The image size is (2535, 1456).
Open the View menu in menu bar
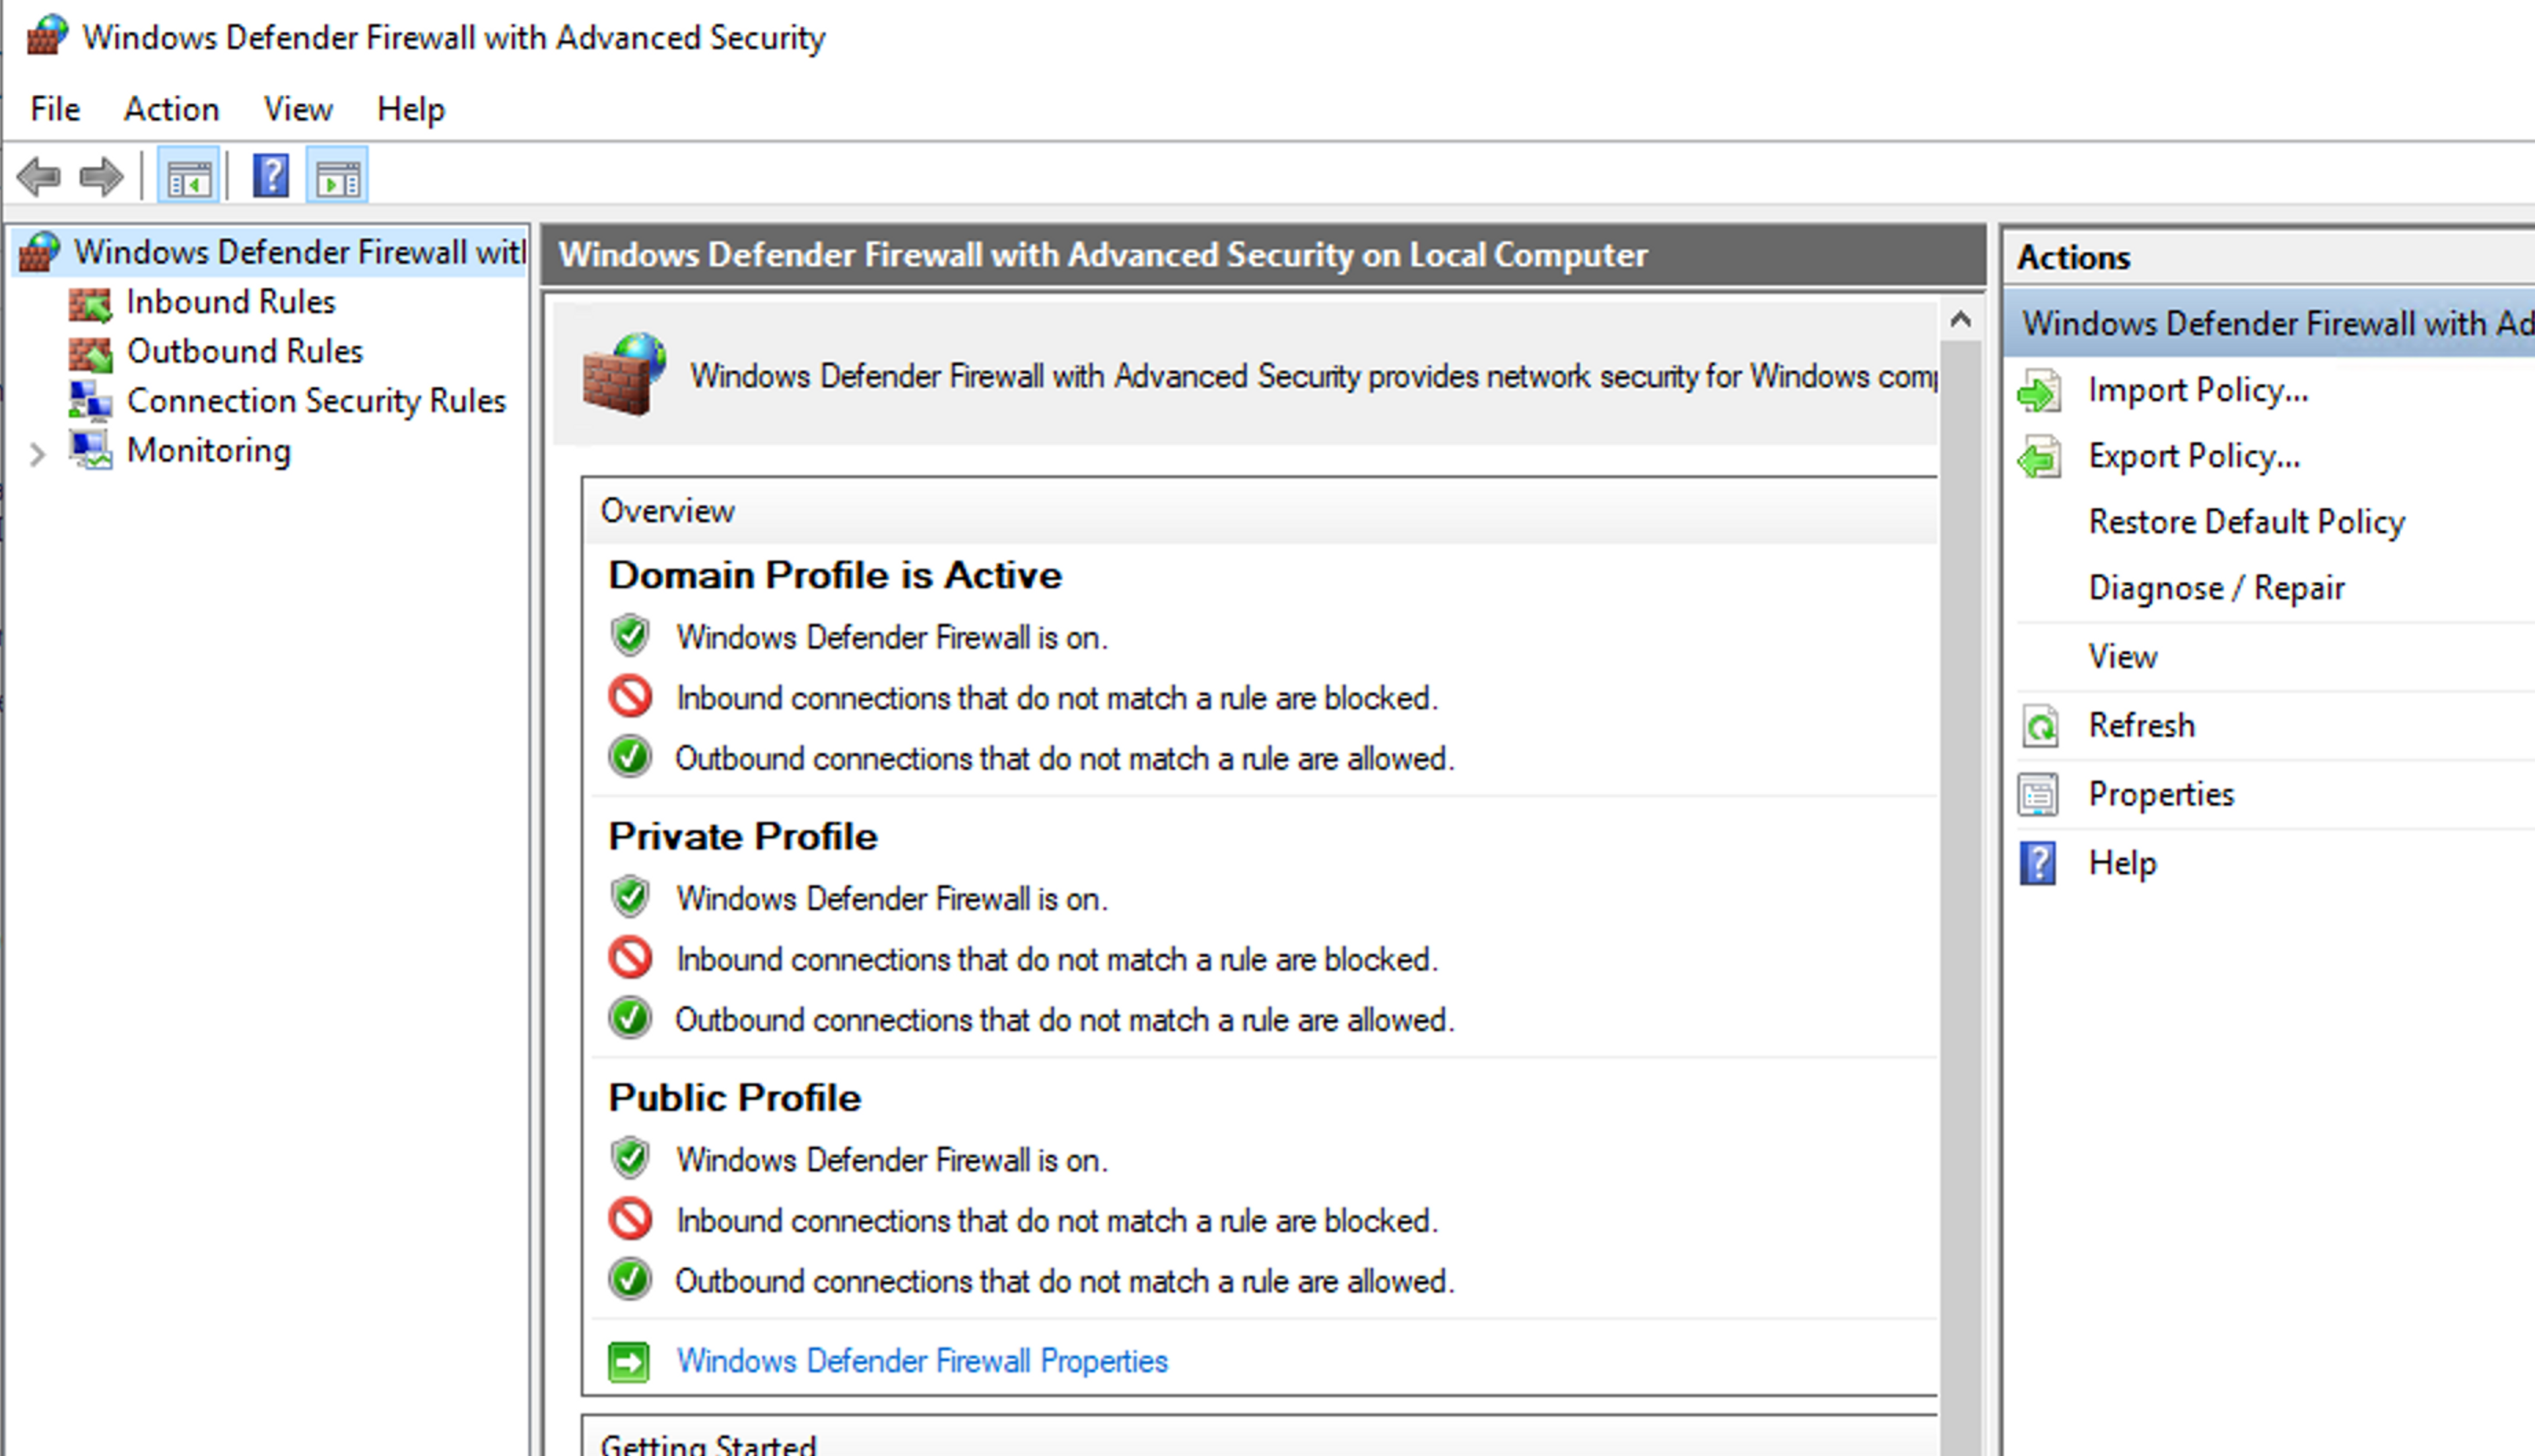[298, 109]
